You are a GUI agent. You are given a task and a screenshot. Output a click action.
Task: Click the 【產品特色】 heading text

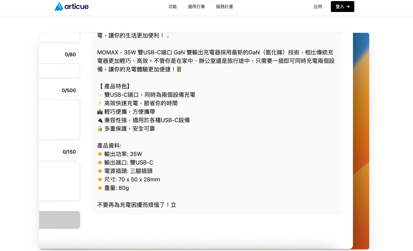pos(114,86)
